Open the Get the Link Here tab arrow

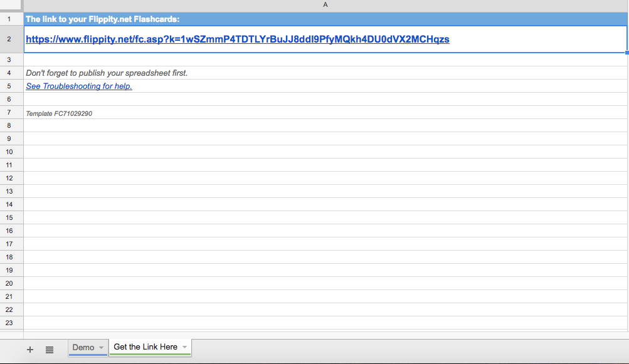click(184, 348)
